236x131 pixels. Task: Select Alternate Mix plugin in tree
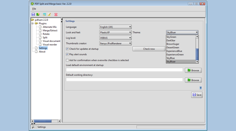pos(50,27)
